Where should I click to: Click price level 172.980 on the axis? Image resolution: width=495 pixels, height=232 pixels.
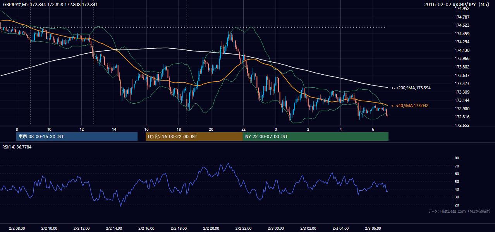click(461, 109)
